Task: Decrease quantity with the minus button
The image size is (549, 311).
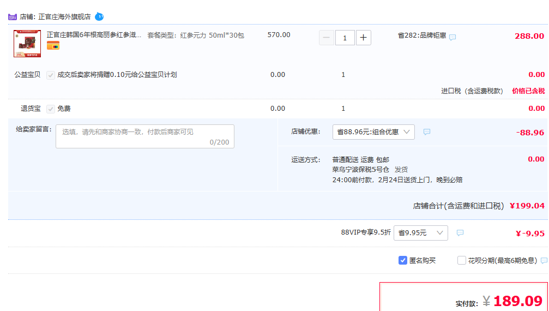Action: (x=327, y=38)
